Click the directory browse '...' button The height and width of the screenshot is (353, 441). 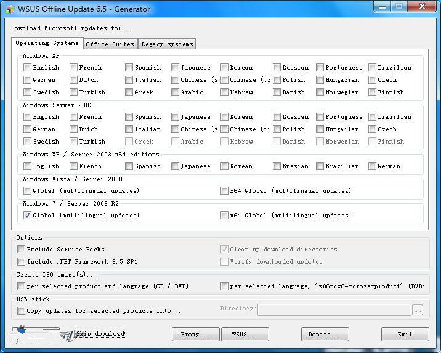coord(418,310)
